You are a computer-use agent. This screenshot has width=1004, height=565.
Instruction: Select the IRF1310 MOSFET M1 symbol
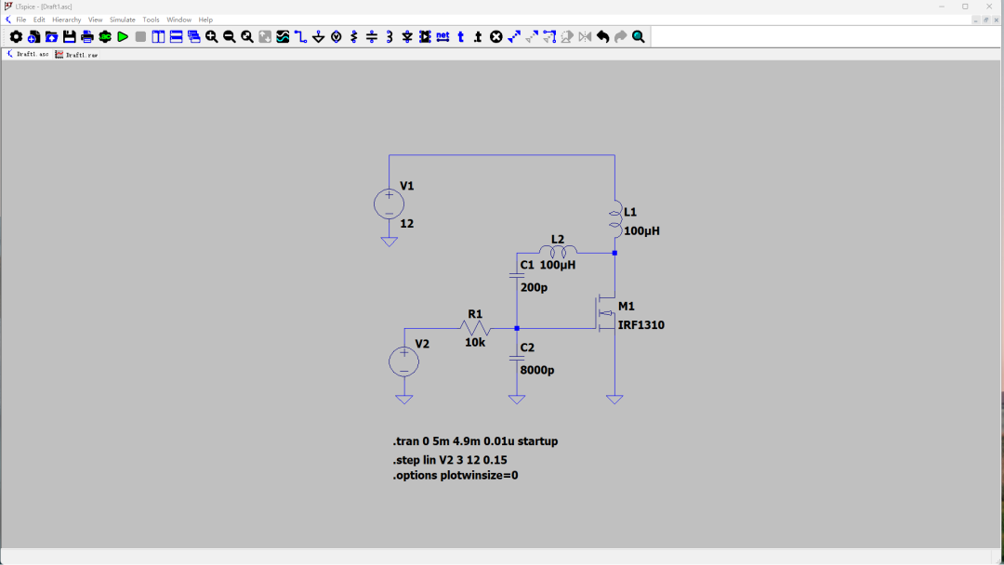pos(605,313)
